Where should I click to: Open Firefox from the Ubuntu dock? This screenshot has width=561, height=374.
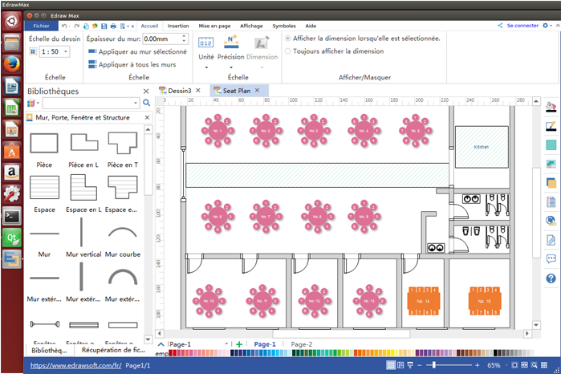coord(11,63)
